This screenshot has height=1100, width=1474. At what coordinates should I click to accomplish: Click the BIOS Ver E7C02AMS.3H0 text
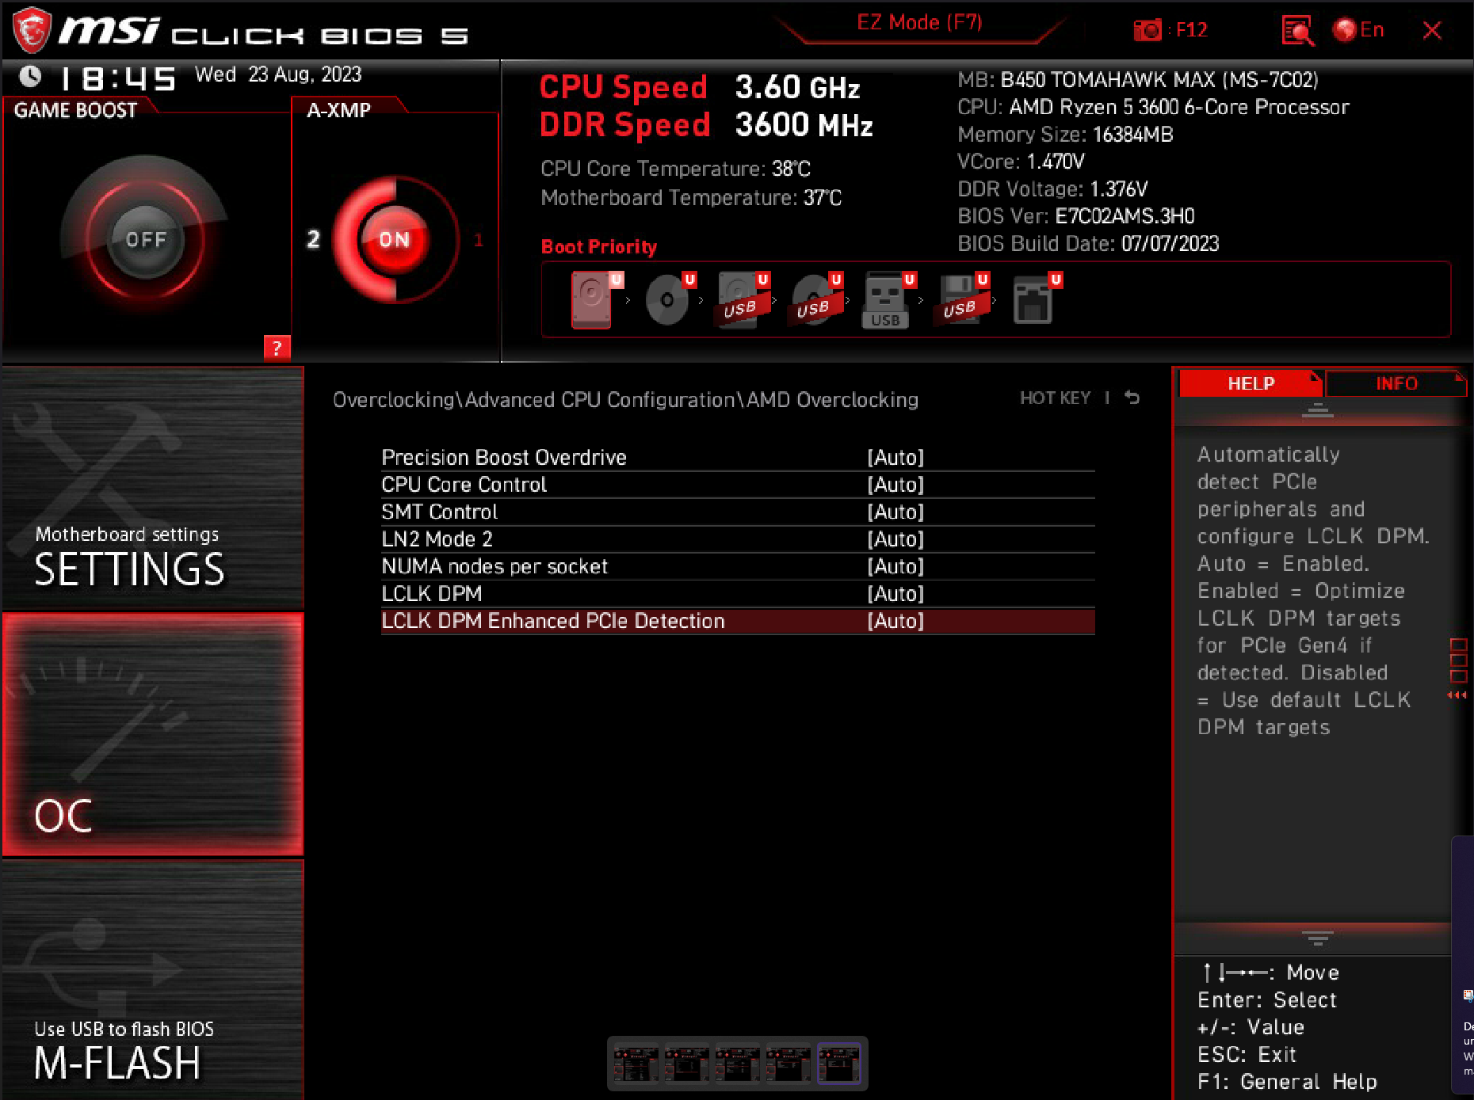1076,216
